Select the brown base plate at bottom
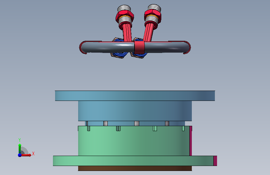Image resolution: width=270 pixels, height=175 pixels. pyautogui.click(x=135, y=168)
